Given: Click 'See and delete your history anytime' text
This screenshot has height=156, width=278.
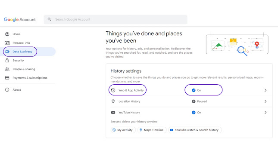Looking at the screenshot, I should point(134,122).
